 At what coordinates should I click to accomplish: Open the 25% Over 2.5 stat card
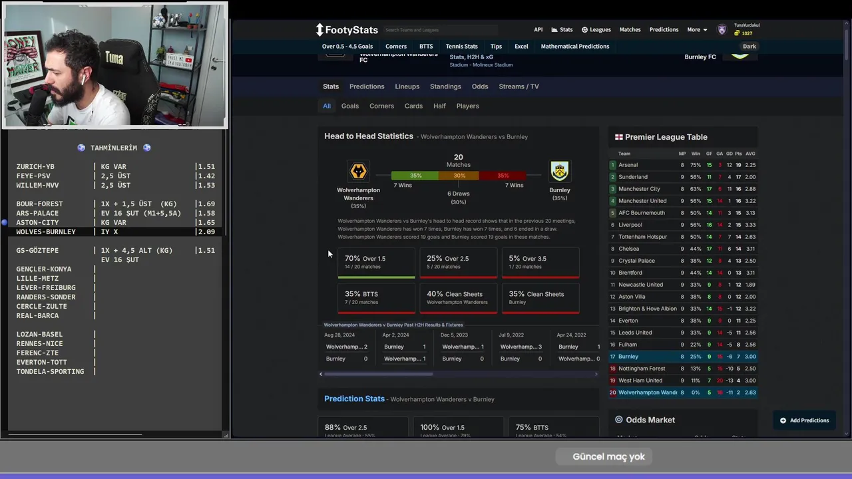click(458, 263)
